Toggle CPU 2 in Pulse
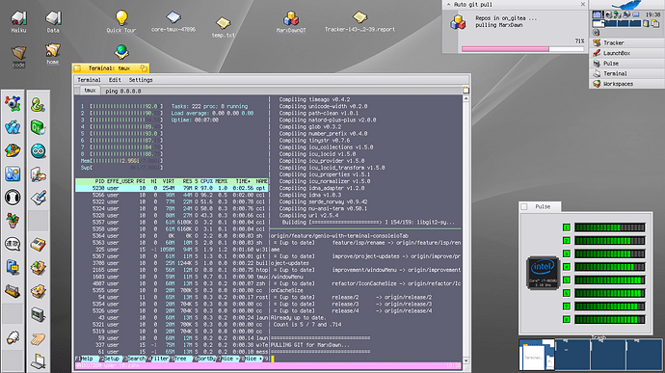The height and width of the screenshot is (373, 665). tap(567, 241)
